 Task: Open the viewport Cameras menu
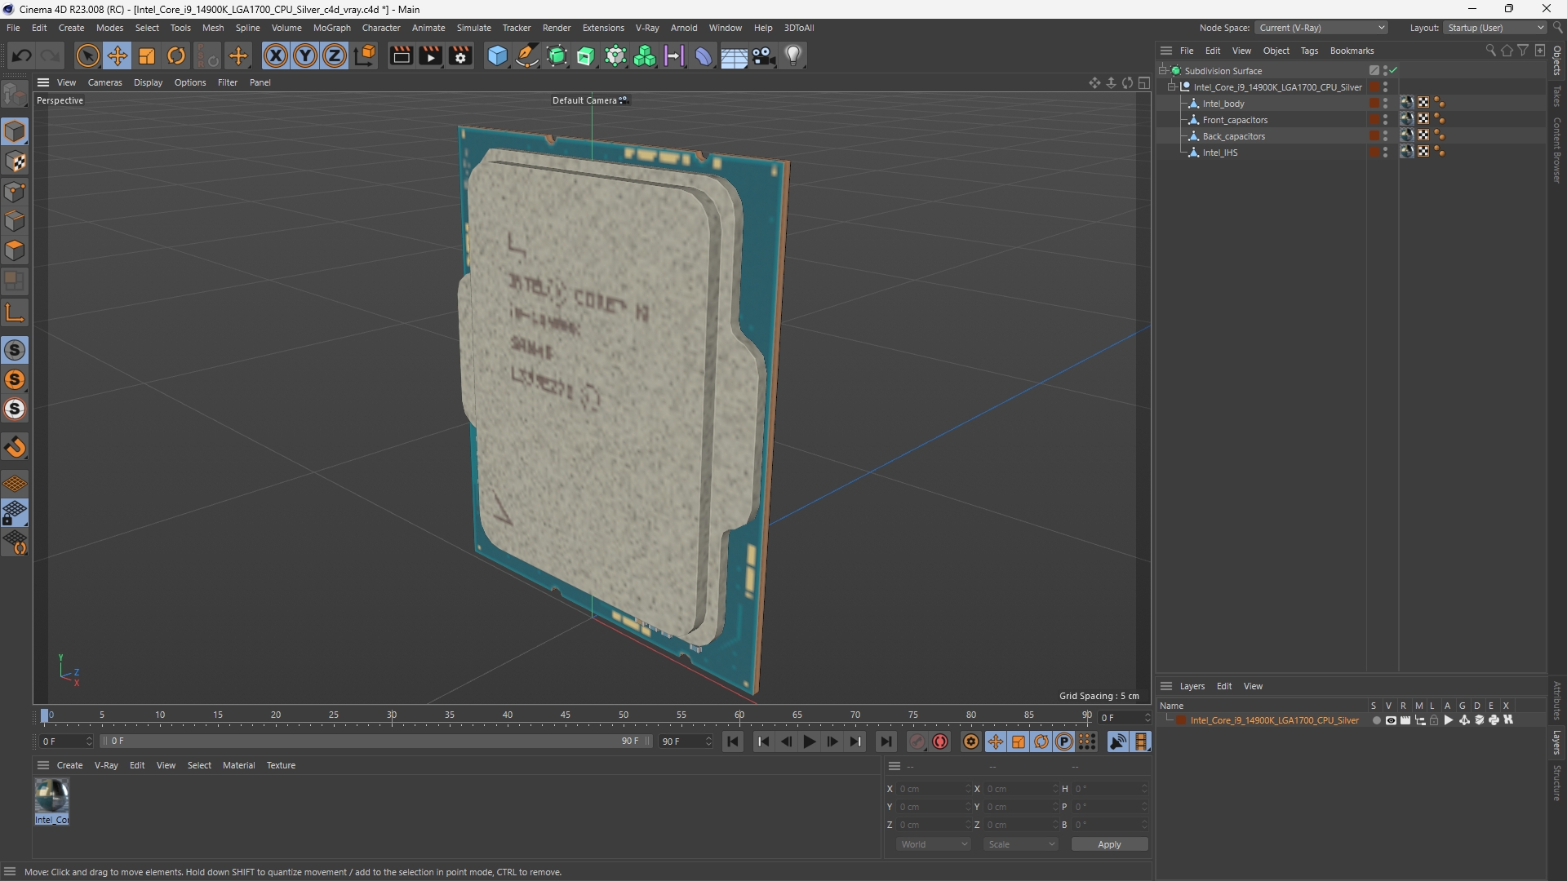[104, 82]
